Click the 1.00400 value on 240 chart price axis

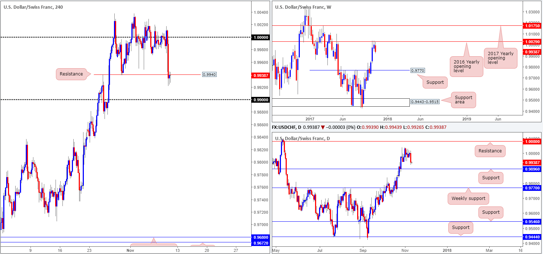click(260, 12)
